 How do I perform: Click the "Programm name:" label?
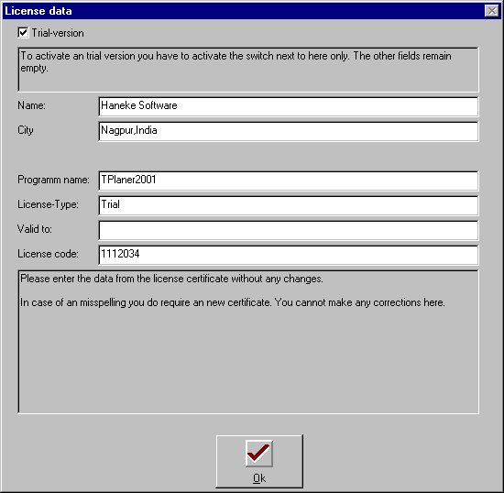tap(53, 180)
